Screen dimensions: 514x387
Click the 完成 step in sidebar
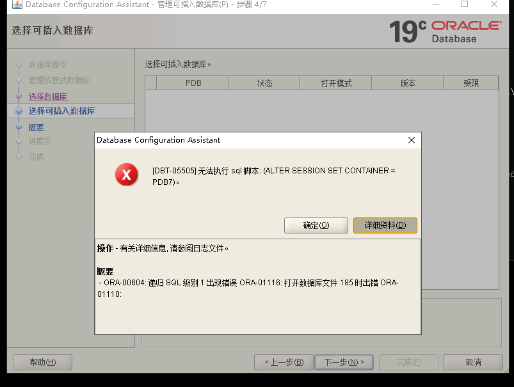[36, 157]
